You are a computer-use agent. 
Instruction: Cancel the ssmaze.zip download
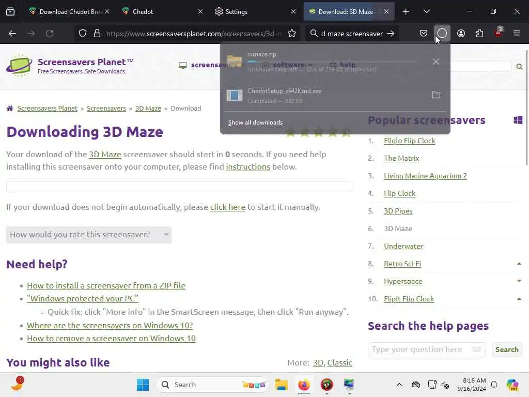[x=436, y=62]
